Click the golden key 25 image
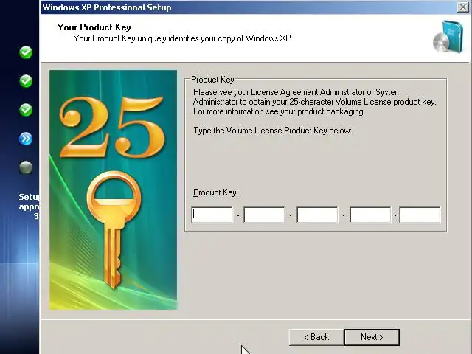Viewport: 472px width, 354px height. coord(113,190)
